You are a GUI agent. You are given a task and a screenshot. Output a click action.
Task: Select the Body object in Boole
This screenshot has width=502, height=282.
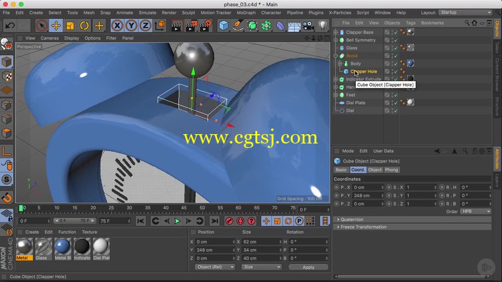(355, 64)
